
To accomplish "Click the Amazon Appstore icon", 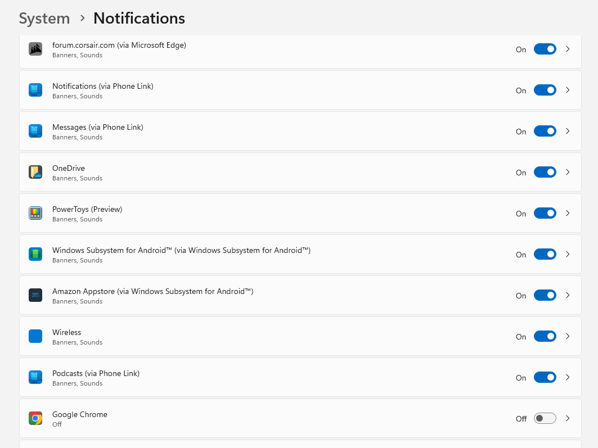I will click(35, 295).
